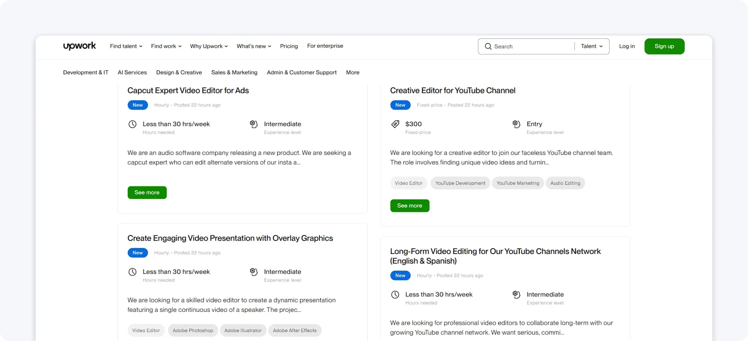Select Admin & Customer Support category
748x341 pixels.
[x=302, y=72]
